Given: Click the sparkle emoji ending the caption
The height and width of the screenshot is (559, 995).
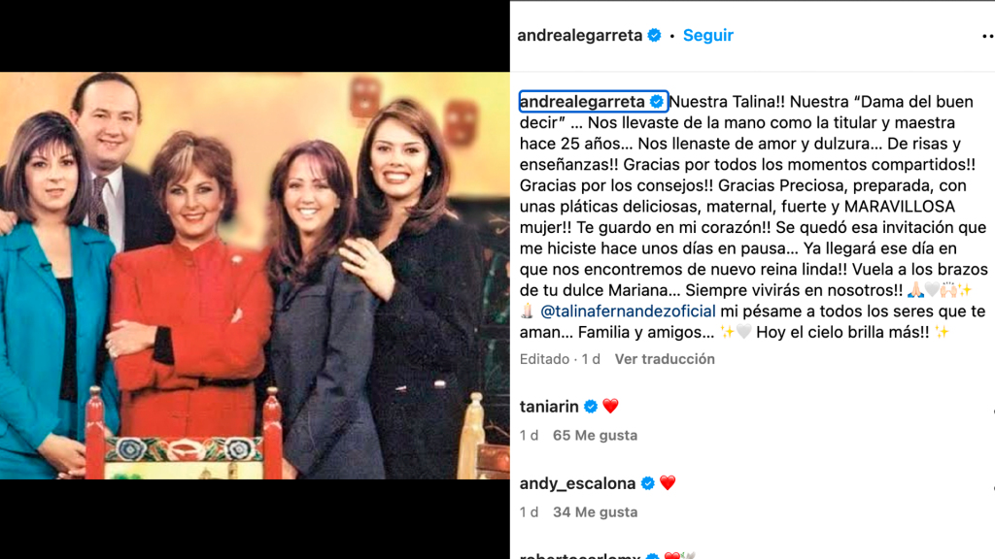Looking at the screenshot, I should pyautogui.click(x=942, y=332).
